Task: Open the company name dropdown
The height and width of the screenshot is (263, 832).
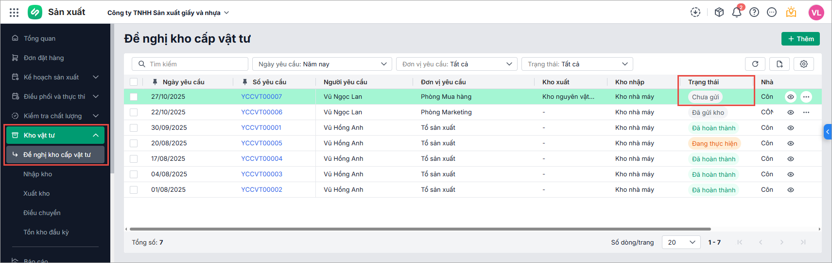Action: pos(168,13)
